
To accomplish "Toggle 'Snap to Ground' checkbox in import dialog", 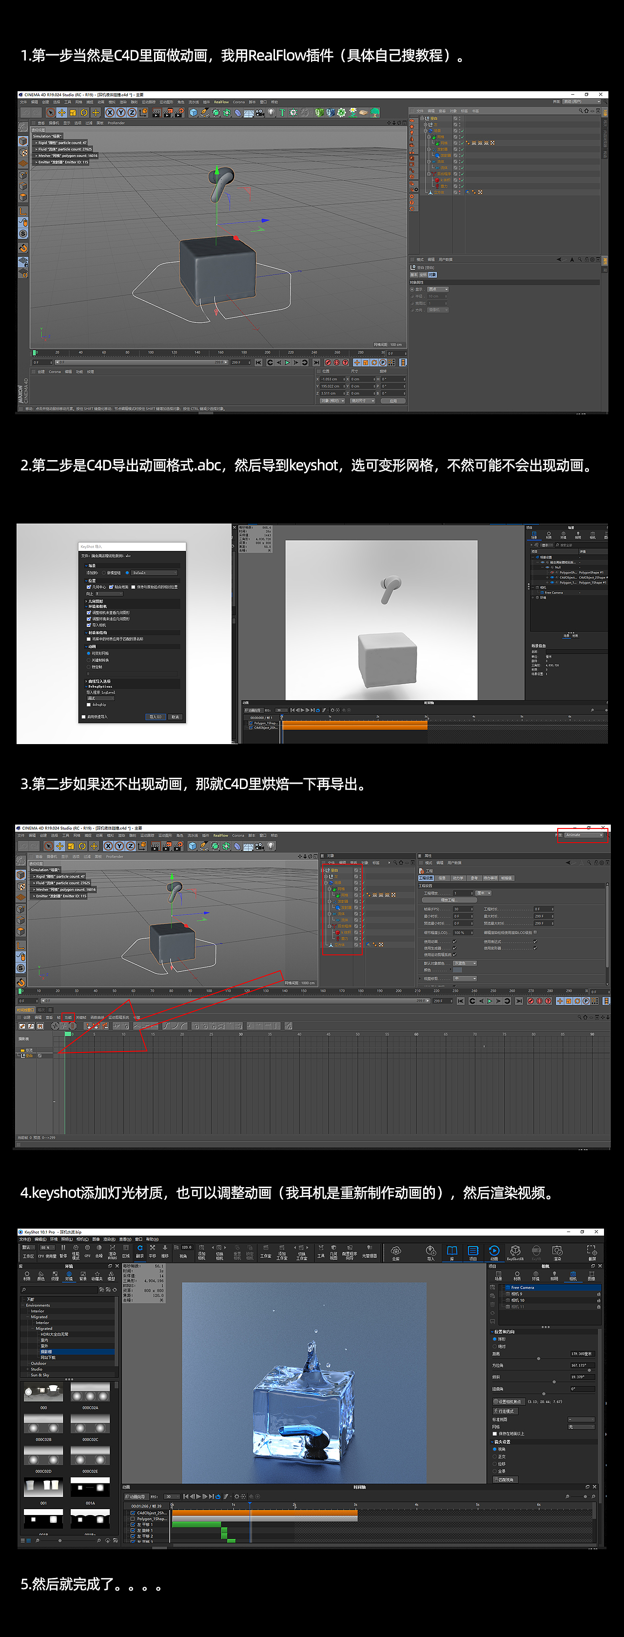I will (x=111, y=587).
